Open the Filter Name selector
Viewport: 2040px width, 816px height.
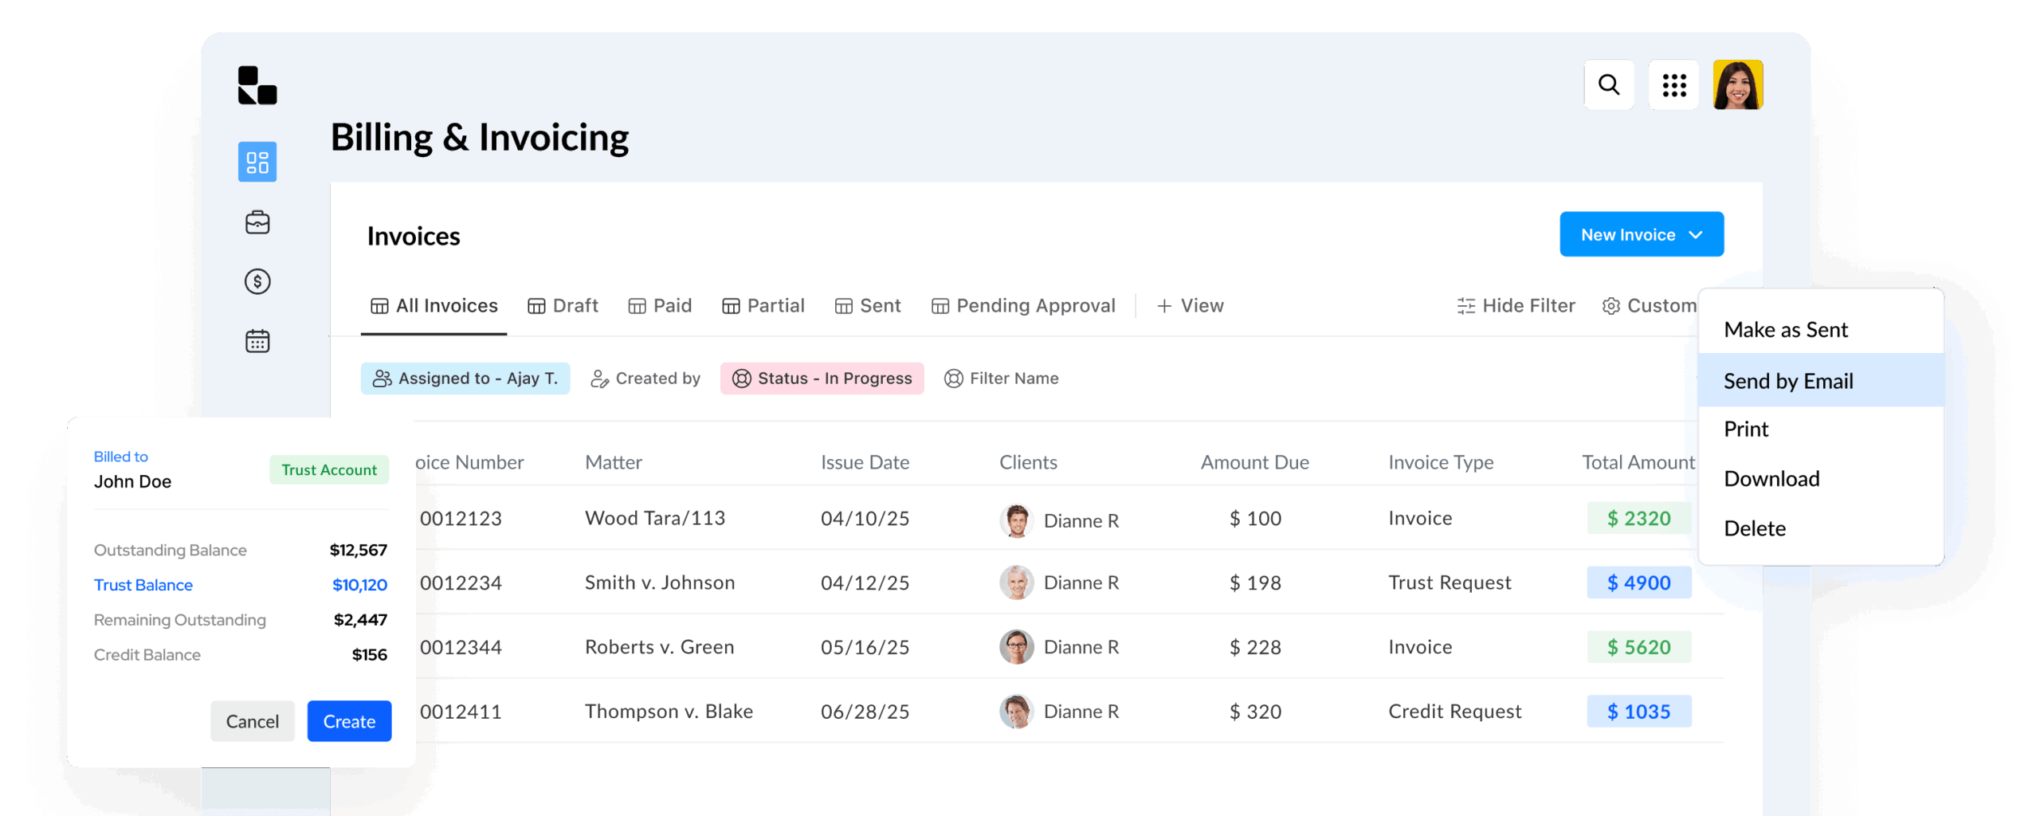click(x=1002, y=379)
